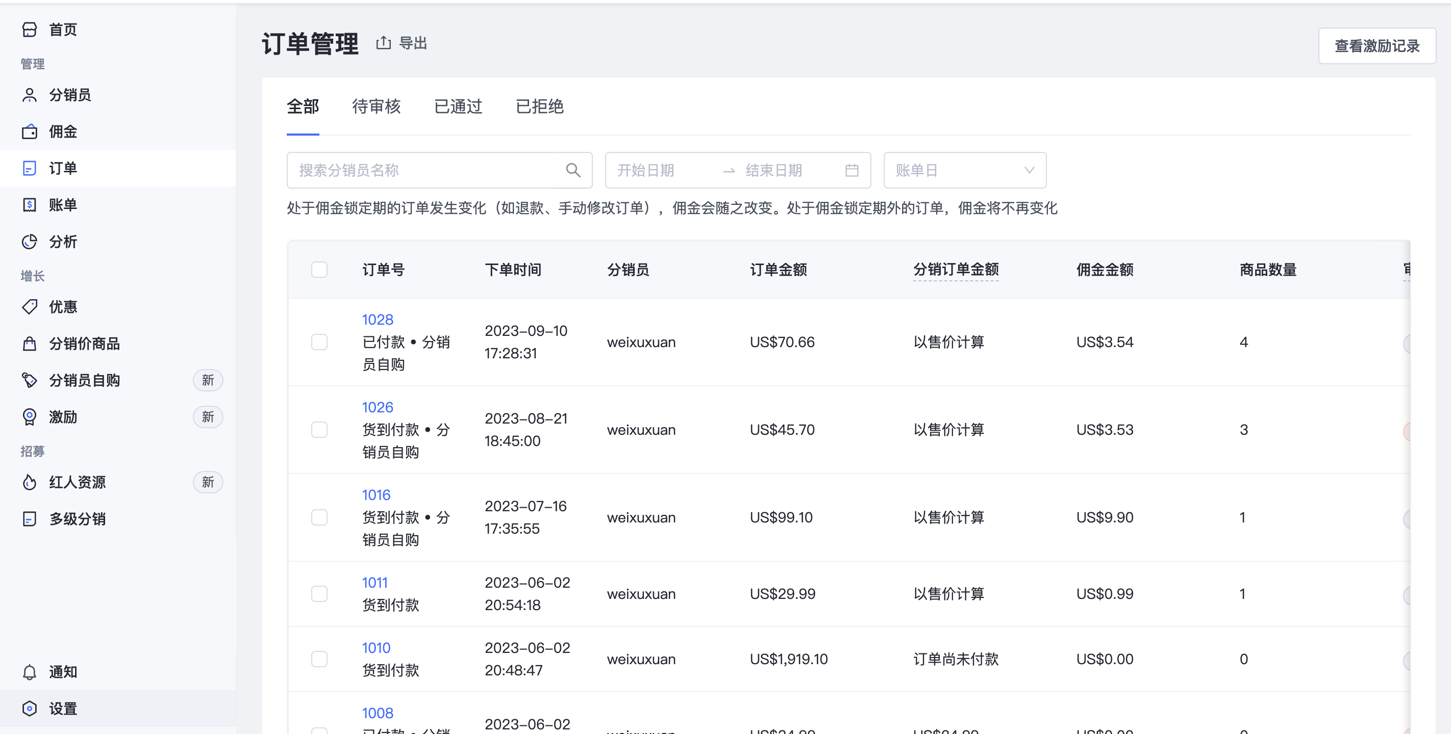Click the amount US$1,919.10
Viewport: 1451px width, 734px height.
[789, 659]
